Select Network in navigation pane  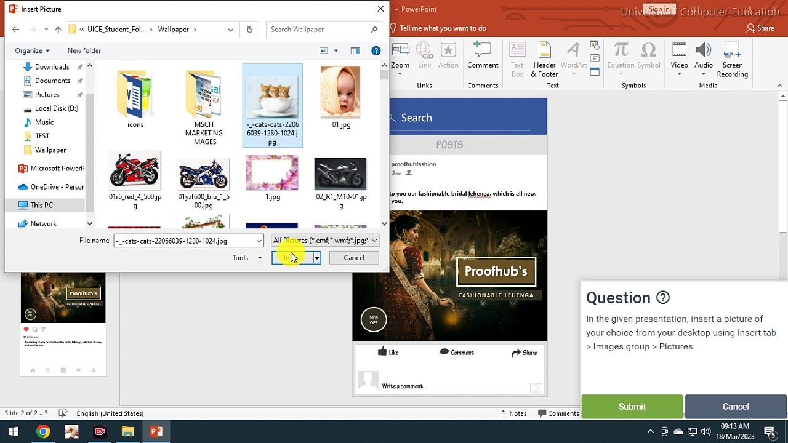click(x=43, y=224)
